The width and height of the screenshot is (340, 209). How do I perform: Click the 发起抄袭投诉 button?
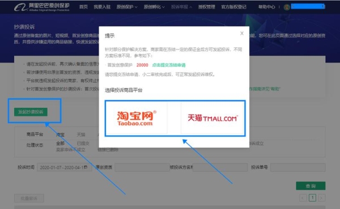pos(31,112)
